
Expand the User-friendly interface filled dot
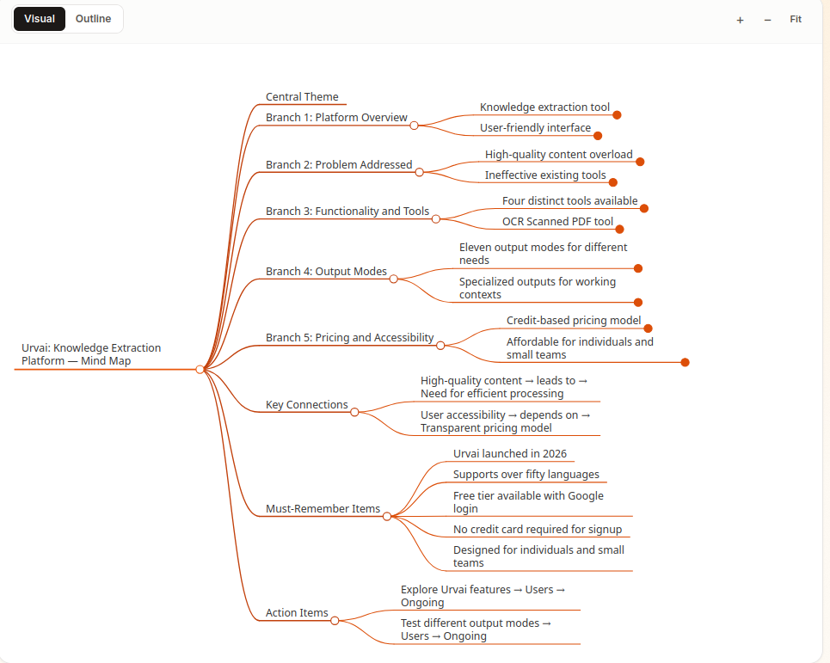click(x=598, y=136)
